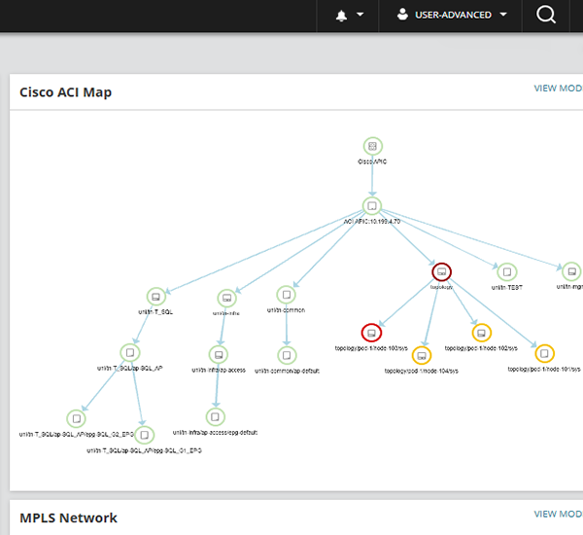Select the uni/tn-T_SQL node icon
The width and height of the screenshot is (583, 535).
point(156,297)
